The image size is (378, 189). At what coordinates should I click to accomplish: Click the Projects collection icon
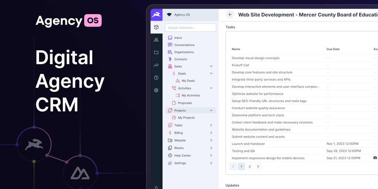pos(170,110)
